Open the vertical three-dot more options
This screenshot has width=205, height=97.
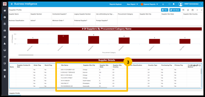click(197, 10)
